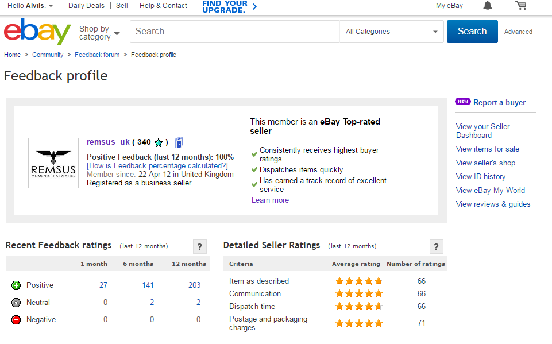Open the shopping cart icon

point(520,5)
